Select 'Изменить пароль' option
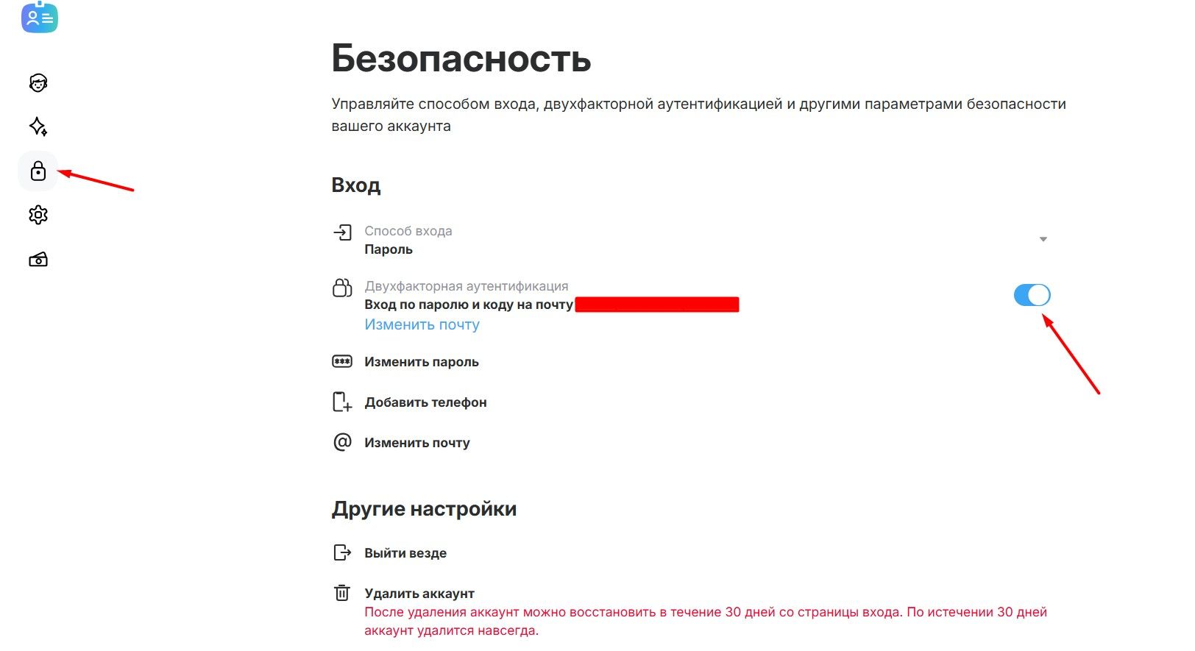Viewport: 1195px width, 651px height. (421, 362)
